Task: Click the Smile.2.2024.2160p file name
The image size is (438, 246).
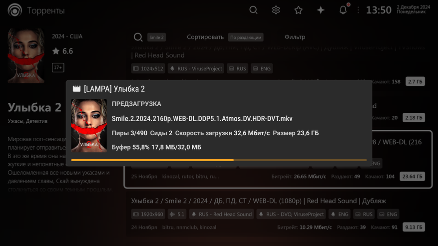Action: click(x=202, y=119)
